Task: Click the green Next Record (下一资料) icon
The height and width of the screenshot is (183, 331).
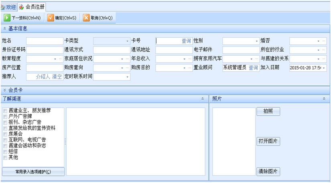Action: tap(7, 18)
